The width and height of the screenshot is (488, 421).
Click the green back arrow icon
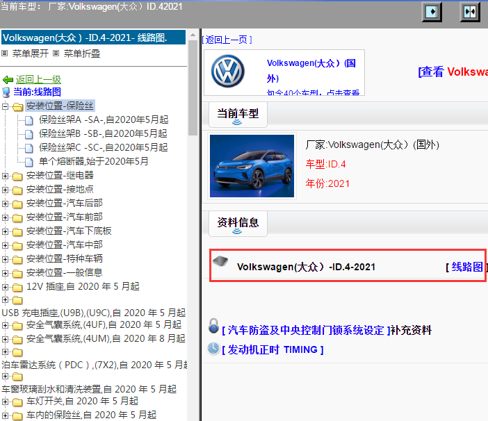pyautogui.click(x=8, y=80)
